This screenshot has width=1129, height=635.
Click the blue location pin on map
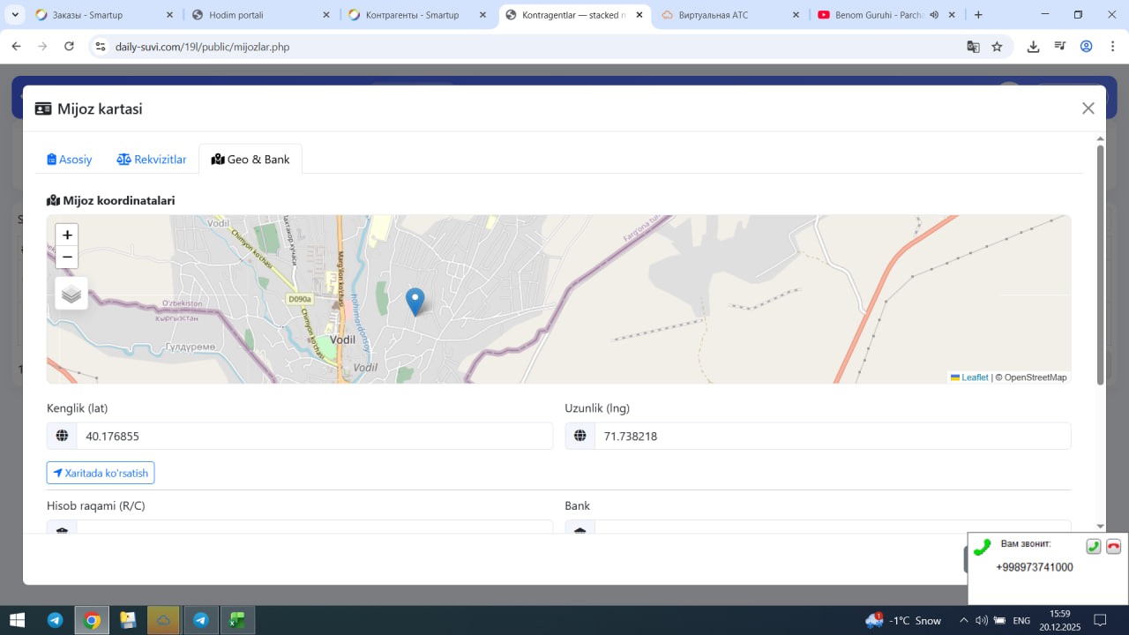415,302
